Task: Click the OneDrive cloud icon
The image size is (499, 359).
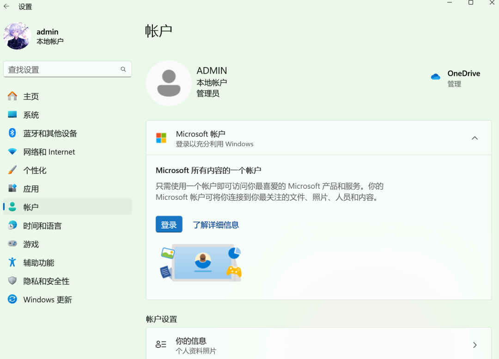Action: (x=436, y=77)
